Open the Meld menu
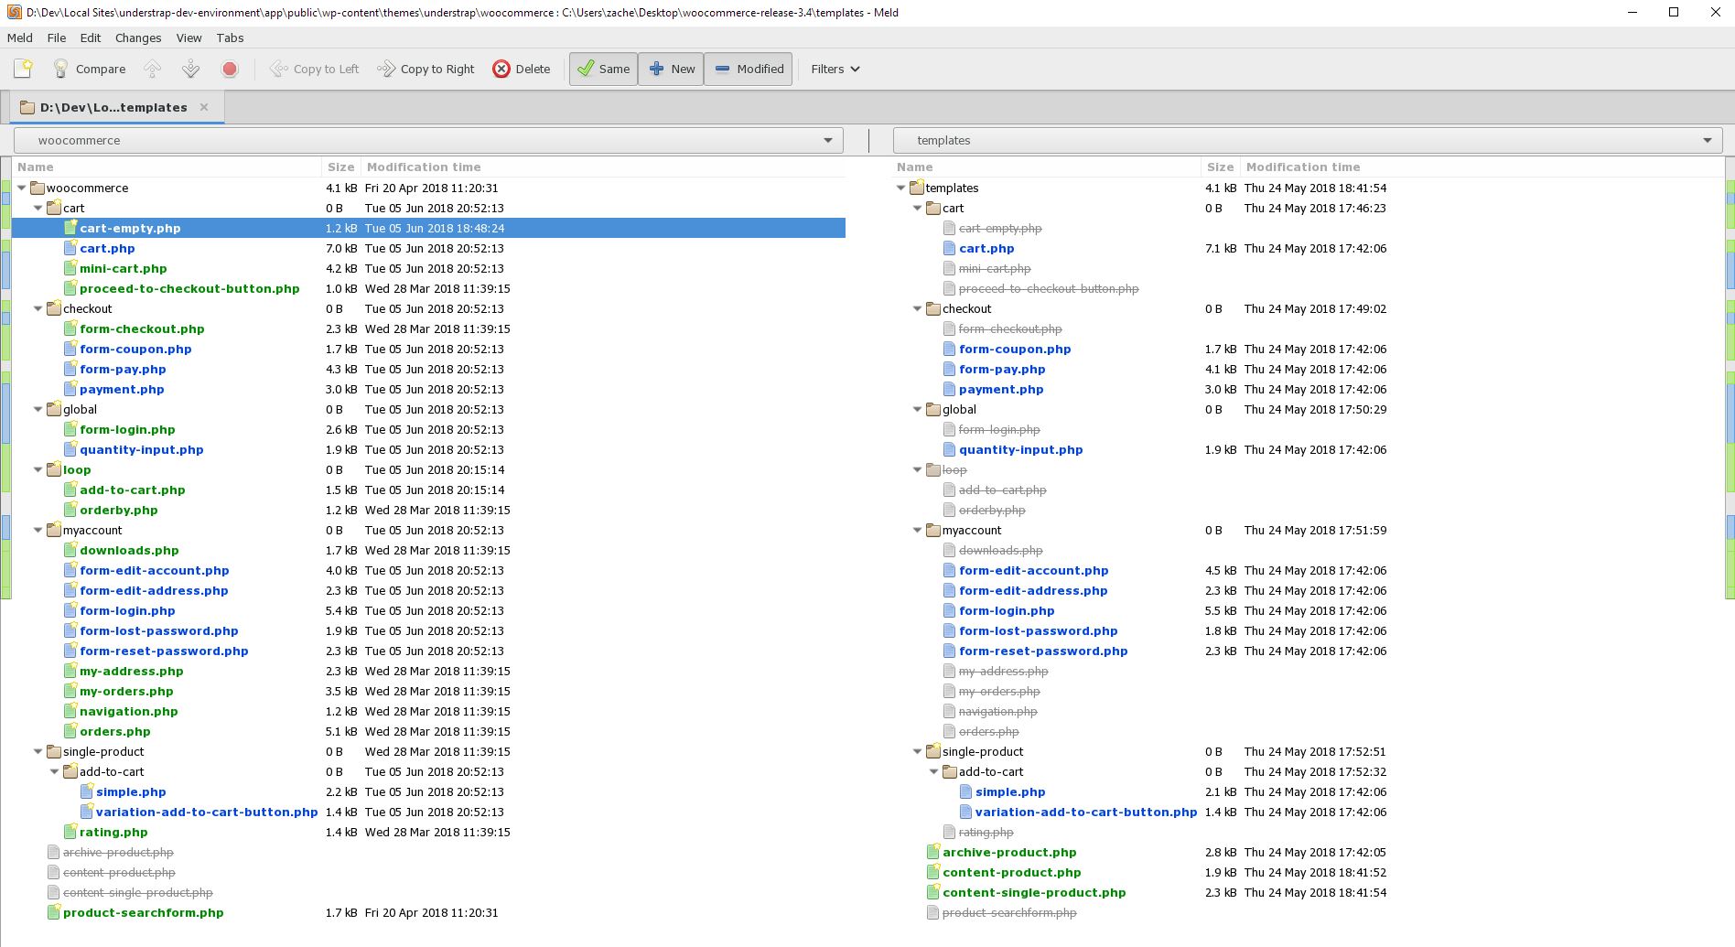 (x=19, y=38)
